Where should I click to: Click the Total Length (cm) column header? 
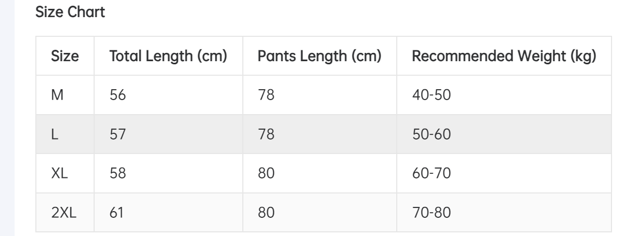168,56
